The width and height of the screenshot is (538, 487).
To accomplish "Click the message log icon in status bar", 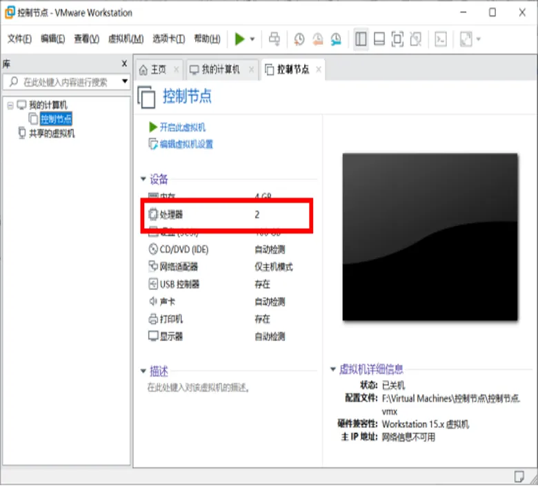I will click(x=519, y=477).
